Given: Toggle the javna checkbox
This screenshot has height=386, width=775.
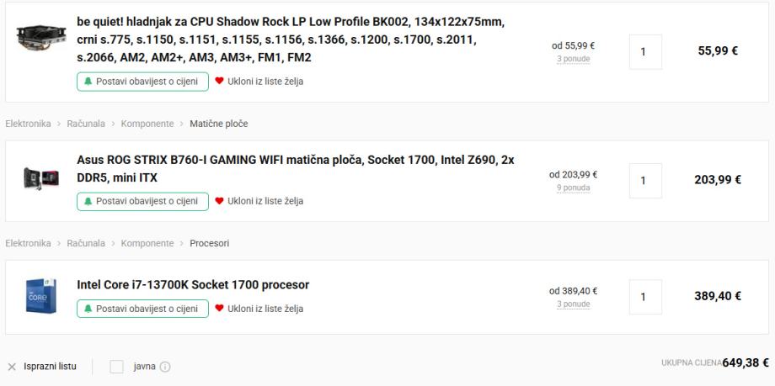Looking at the screenshot, I should [117, 367].
